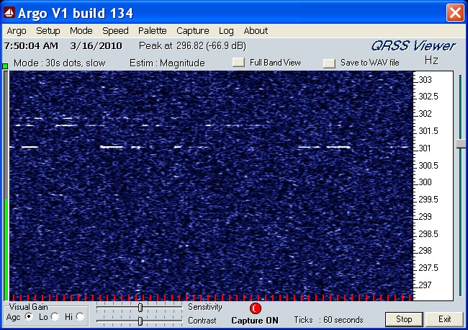The width and height of the screenshot is (468, 330).
Task: Click the 301 Hz scale label
Action: click(x=424, y=148)
